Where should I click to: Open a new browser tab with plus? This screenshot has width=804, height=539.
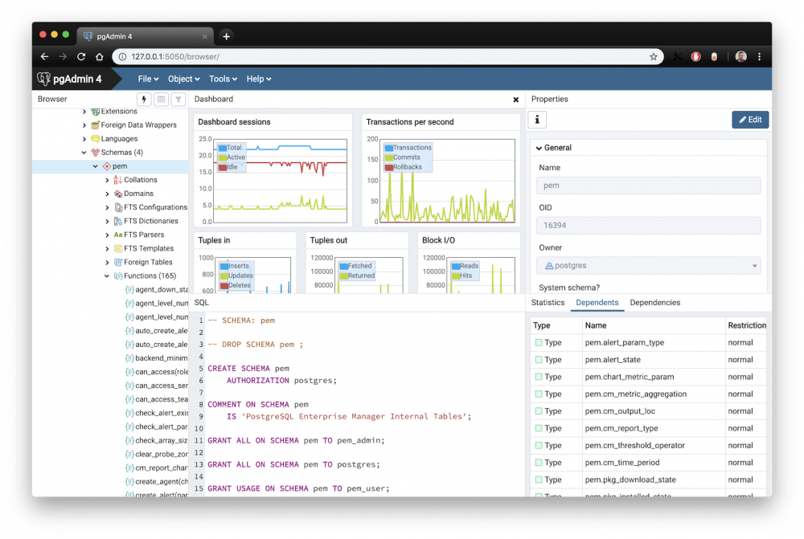[226, 36]
